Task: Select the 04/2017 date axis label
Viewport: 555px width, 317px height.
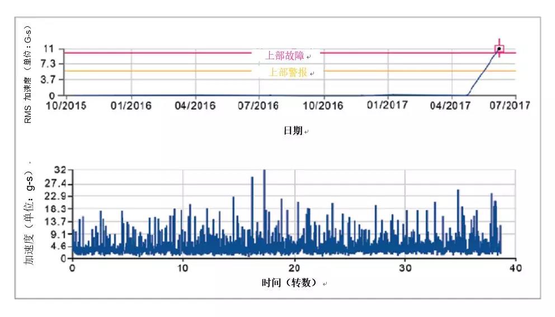Action: coord(451,105)
